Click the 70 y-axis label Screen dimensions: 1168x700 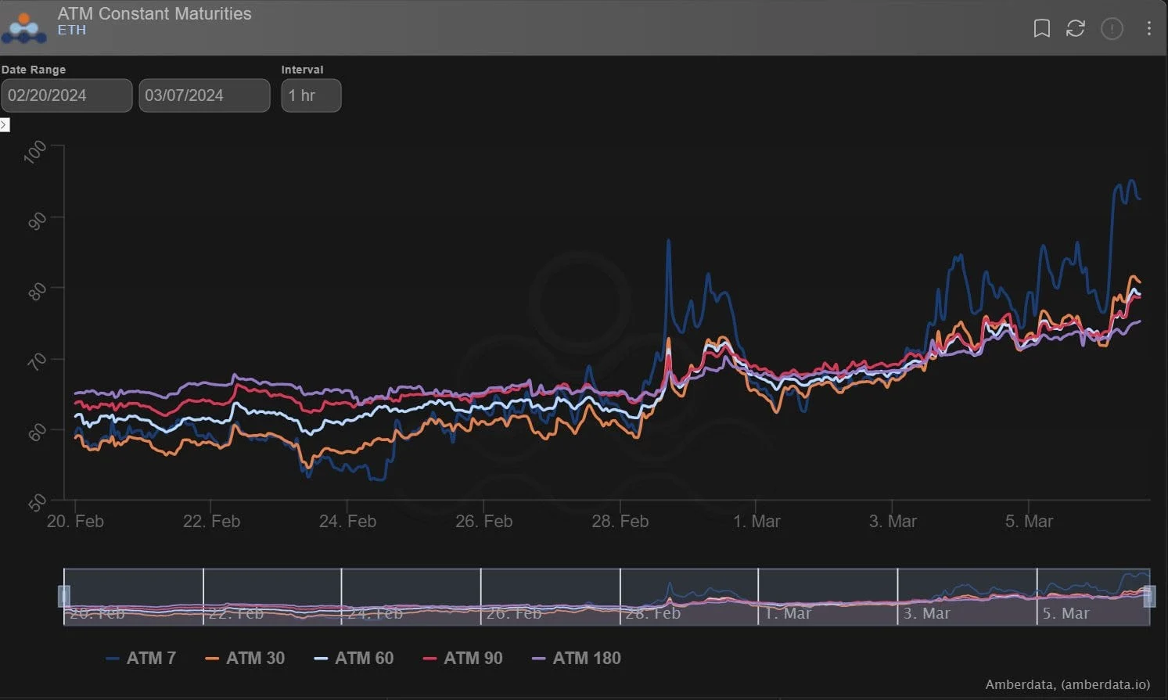tap(37, 361)
